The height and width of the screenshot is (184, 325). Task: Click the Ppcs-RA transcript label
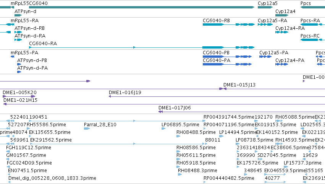(310, 21)
